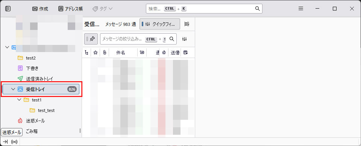Select the test_test subfolder
This screenshot has width=361, height=146.
click(46, 110)
